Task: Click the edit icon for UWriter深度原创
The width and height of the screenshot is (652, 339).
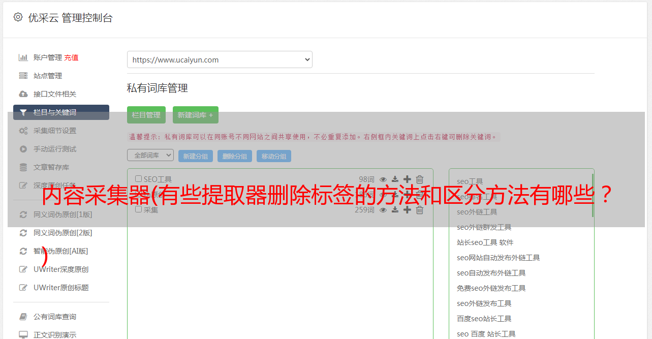Action: point(23,269)
